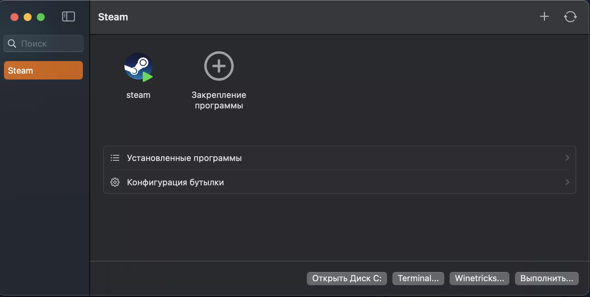Add a new bottle with plus icon
This screenshot has width=590, height=297.
tap(544, 16)
